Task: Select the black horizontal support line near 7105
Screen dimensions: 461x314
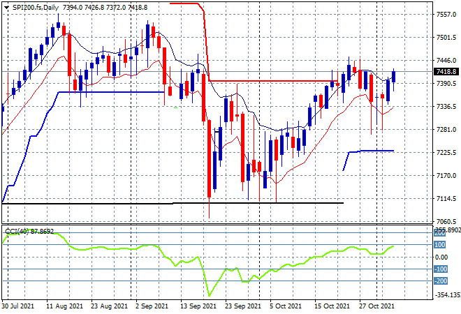Action: click(173, 203)
